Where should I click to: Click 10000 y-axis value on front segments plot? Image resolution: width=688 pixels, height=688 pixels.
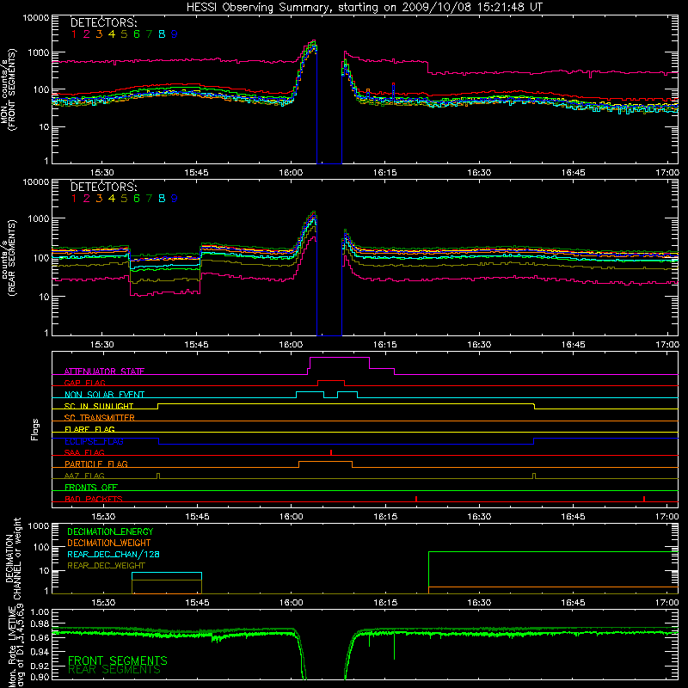click(36, 18)
